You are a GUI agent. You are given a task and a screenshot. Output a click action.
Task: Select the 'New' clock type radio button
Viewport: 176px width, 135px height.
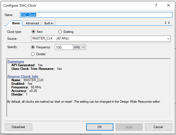[34, 32]
